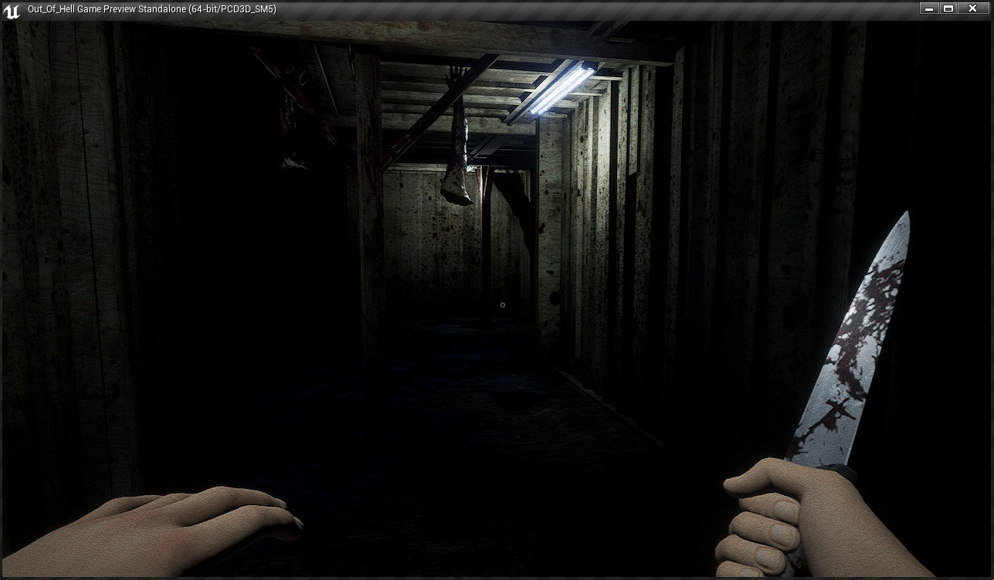Click the diagonal wooden brace under ceiling

pos(440,108)
